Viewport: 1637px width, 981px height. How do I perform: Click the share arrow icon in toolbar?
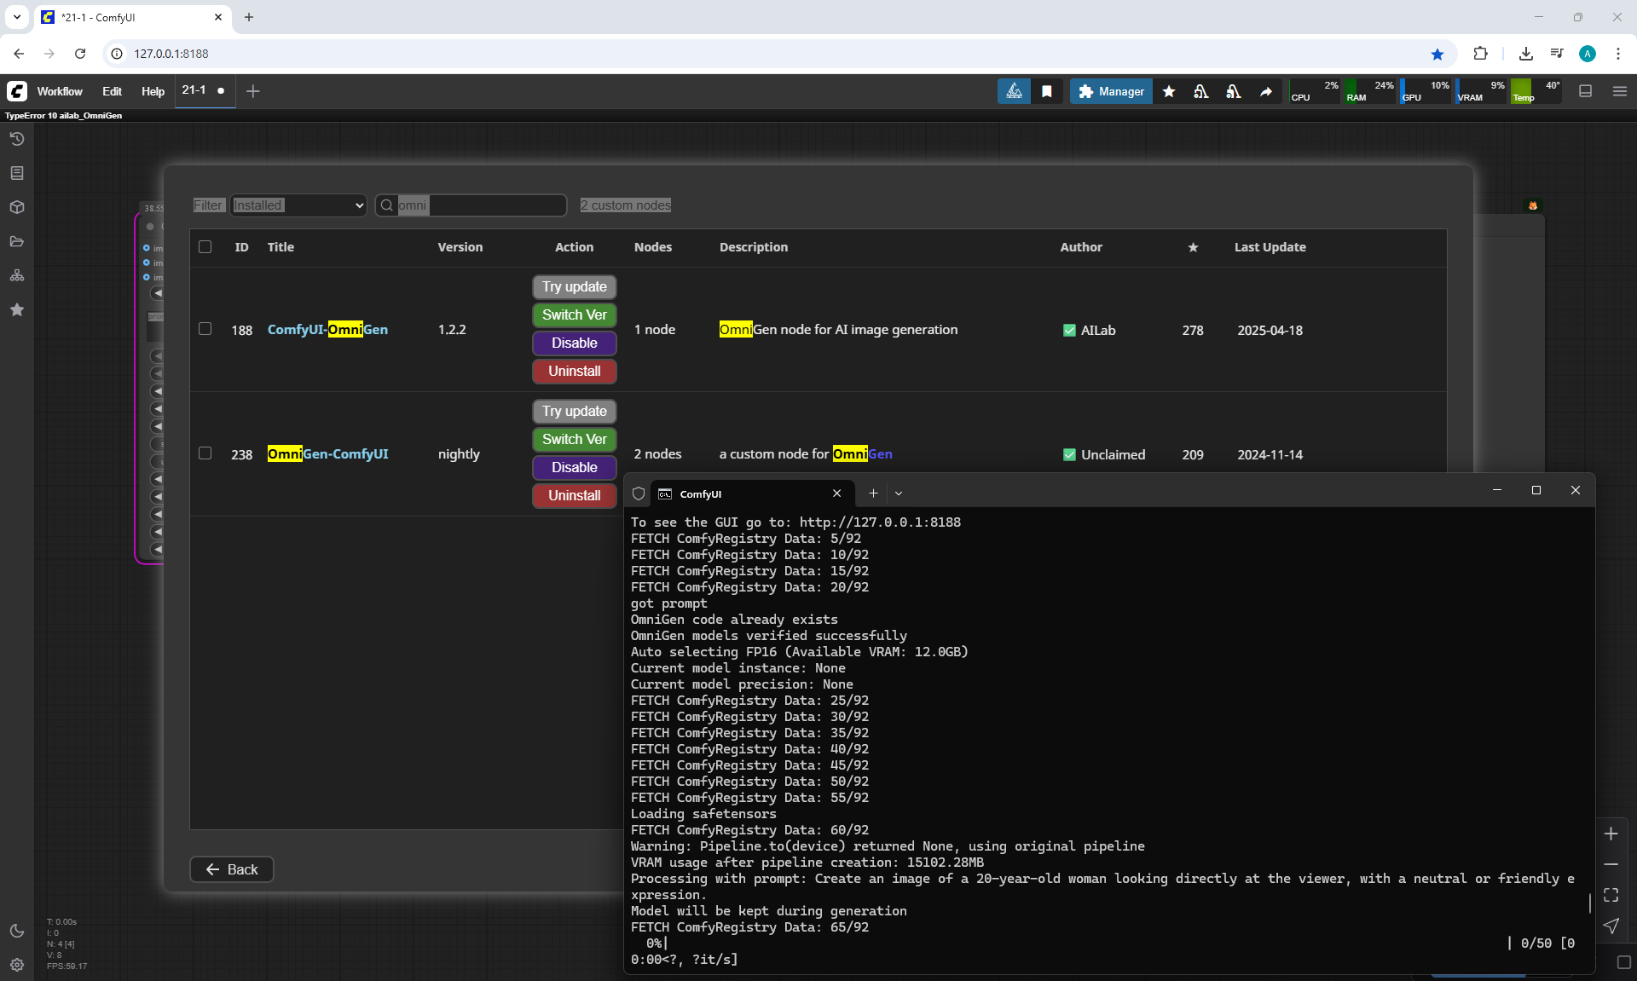pyautogui.click(x=1266, y=91)
